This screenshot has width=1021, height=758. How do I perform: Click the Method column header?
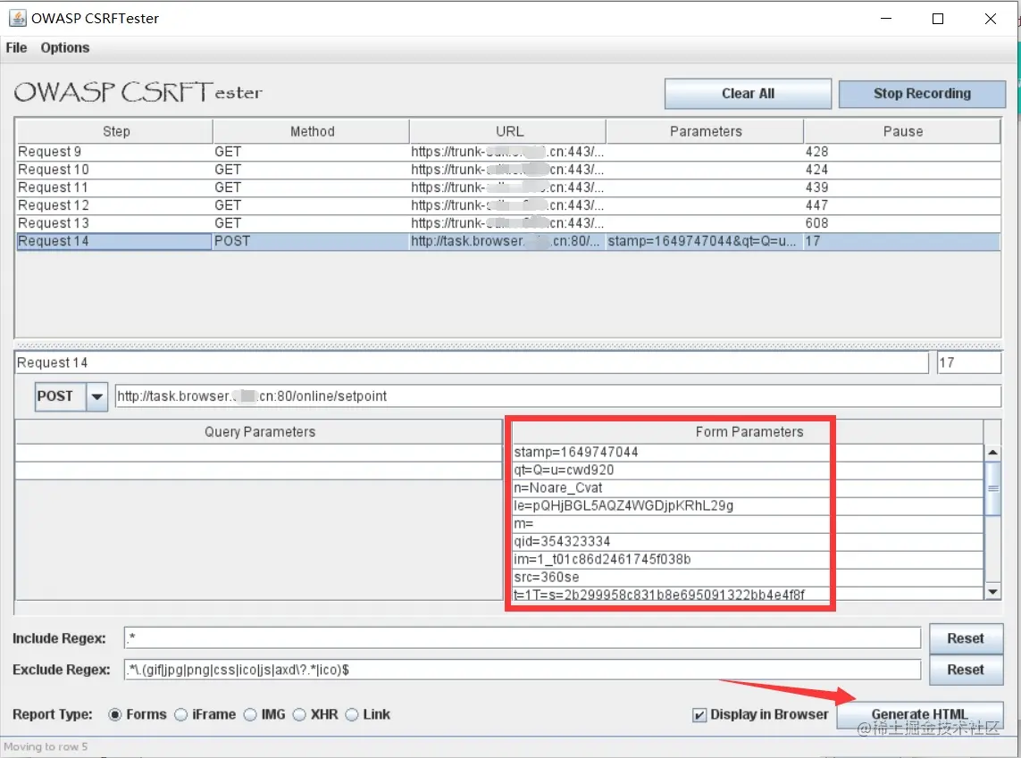point(312,131)
